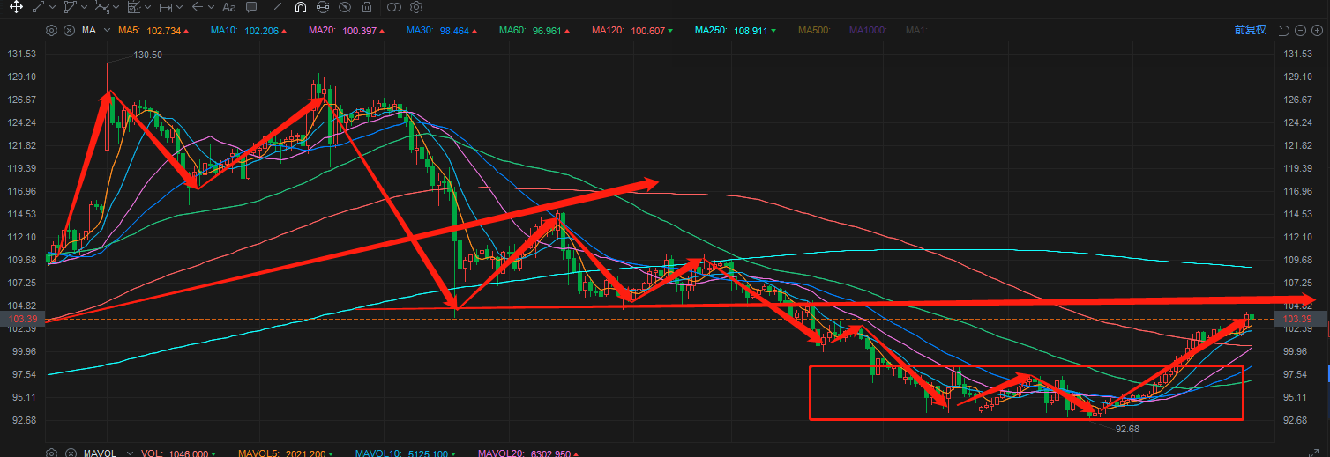Click the 130.50 high price label

(148, 55)
